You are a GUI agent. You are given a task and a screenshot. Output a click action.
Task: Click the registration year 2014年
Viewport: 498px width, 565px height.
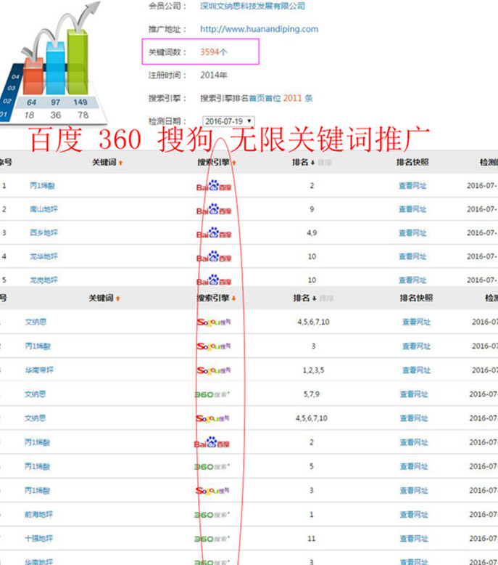[214, 75]
